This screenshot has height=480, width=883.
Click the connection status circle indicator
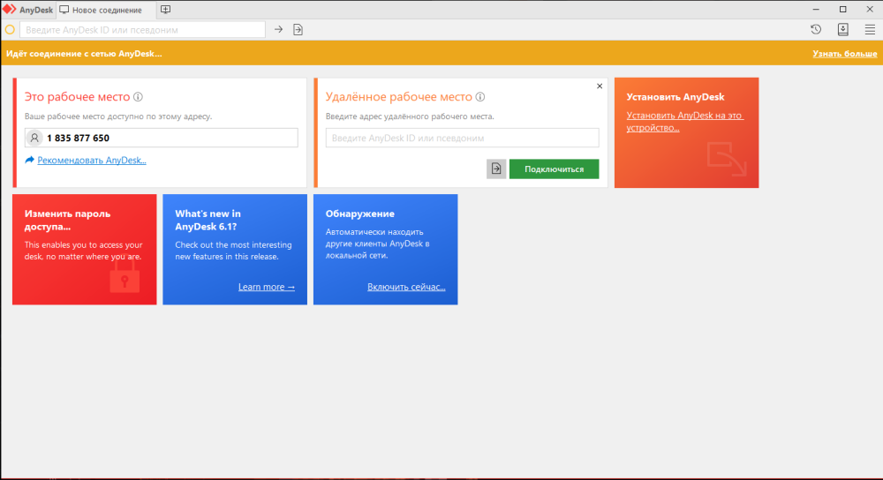10,29
